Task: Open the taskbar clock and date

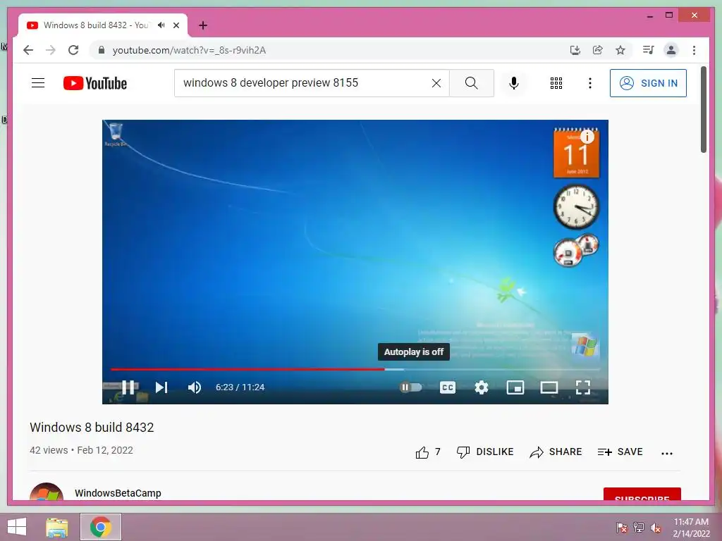Action: click(691, 528)
